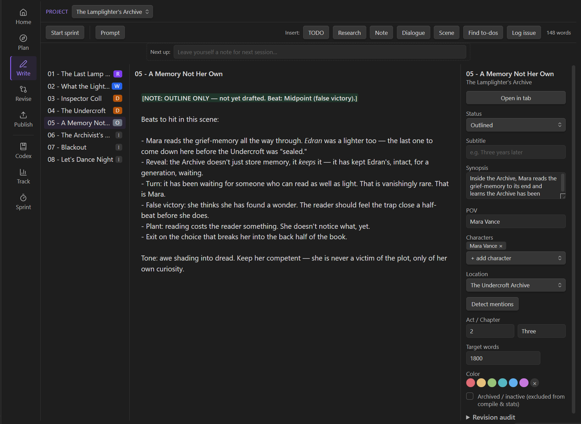Viewport: 581px width, 424px height.
Task: Open the project selector dropdown
Action: (112, 12)
